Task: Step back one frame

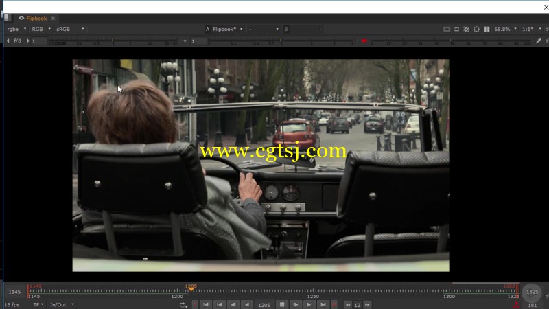Action: pyautogui.click(x=233, y=304)
